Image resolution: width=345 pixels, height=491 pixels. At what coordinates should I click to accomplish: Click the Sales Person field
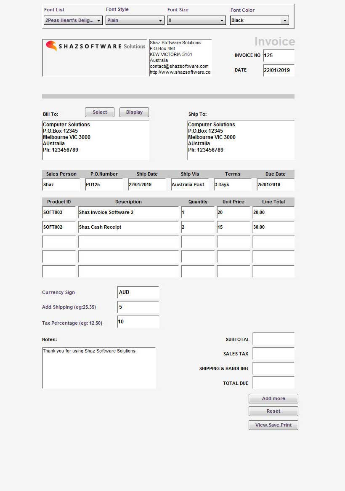[x=61, y=184]
